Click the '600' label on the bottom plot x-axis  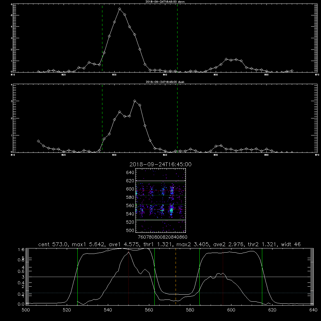pos(231,310)
